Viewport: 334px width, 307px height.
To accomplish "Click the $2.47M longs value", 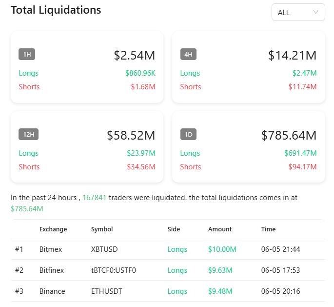I will coord(305,73).
